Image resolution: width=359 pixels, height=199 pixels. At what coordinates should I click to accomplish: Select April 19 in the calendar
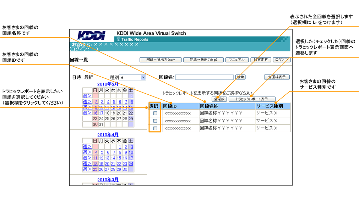[x=101, y=164]
